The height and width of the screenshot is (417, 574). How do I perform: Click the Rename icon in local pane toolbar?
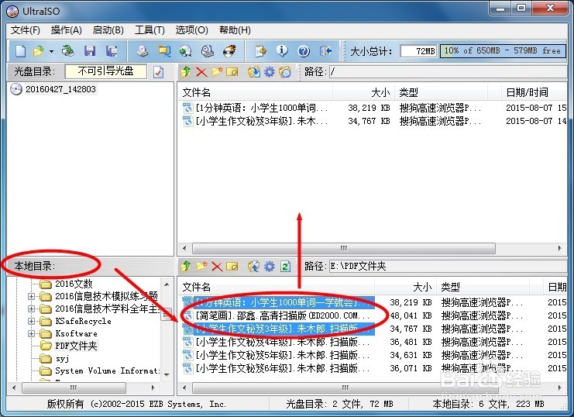(x=232, y=267)
